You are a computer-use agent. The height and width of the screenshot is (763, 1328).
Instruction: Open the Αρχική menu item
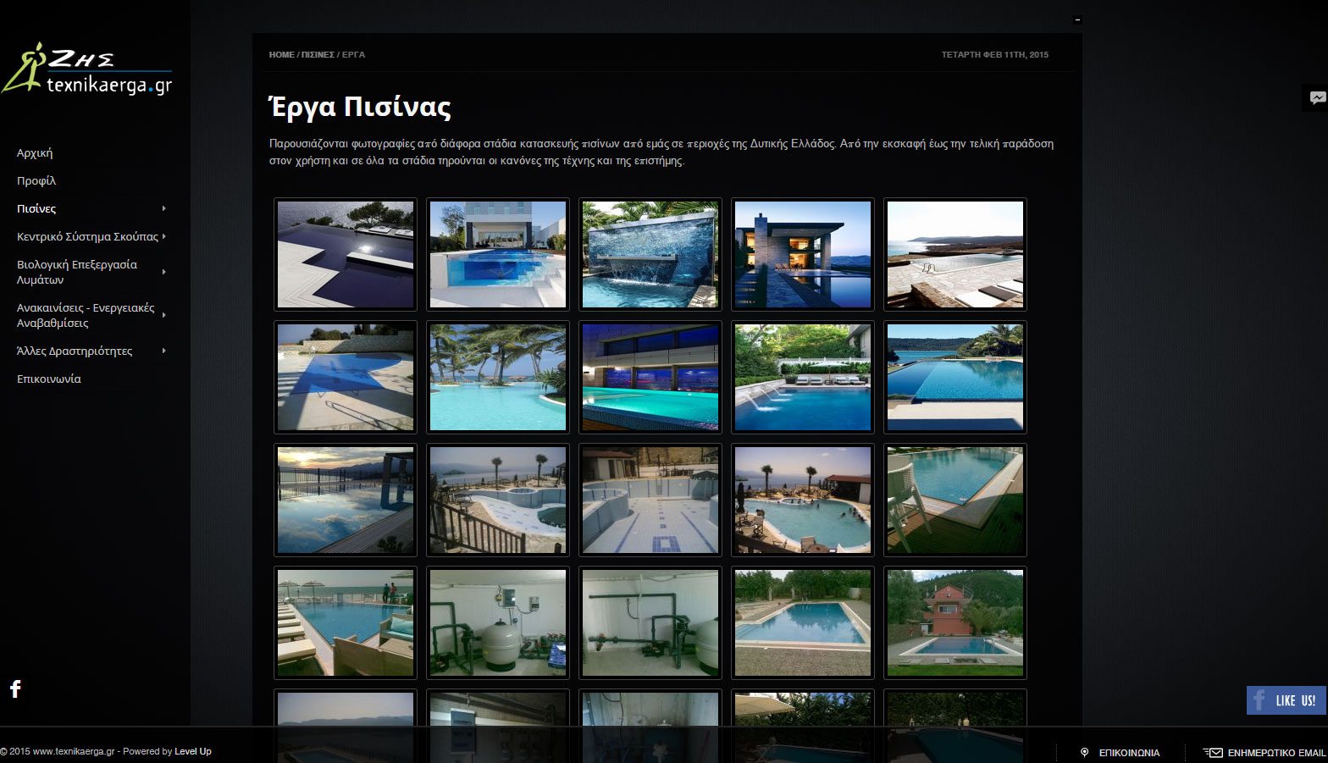click(35, 153)
